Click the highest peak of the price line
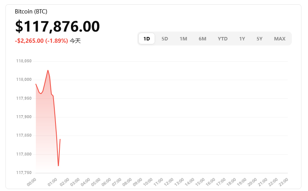 [x=48, y=70]
